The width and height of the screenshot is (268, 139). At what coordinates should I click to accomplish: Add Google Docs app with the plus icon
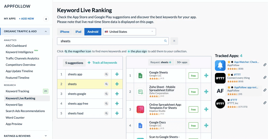tap(206, 126)
